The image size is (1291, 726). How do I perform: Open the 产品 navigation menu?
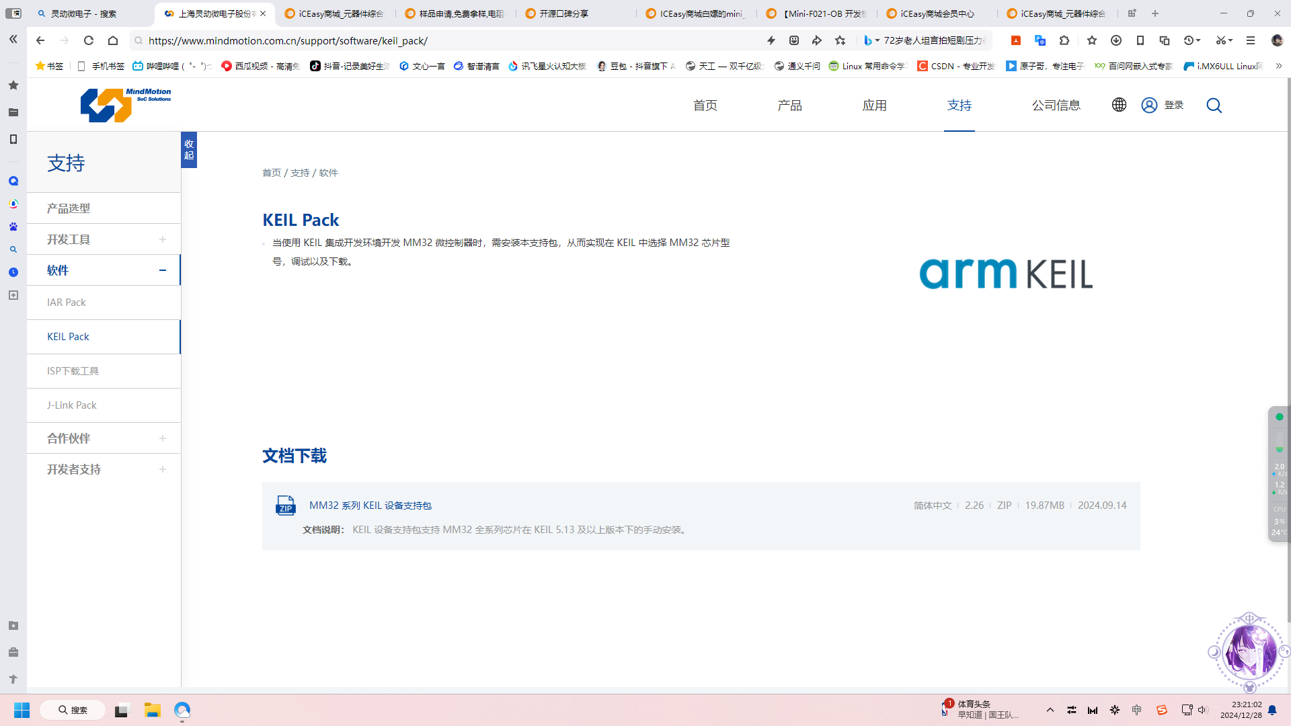(789, 106)
